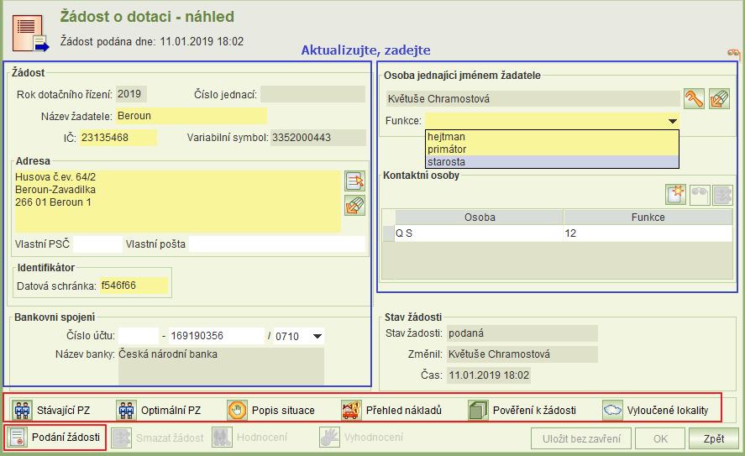Image resolution: width=745 pixels, height=456 pixels.
Task: Click the account prefix field before the dash
Action: 139,336
